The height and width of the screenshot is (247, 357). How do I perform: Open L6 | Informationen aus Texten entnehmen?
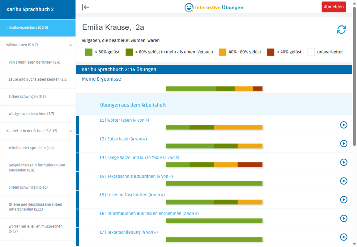[149, 214]
